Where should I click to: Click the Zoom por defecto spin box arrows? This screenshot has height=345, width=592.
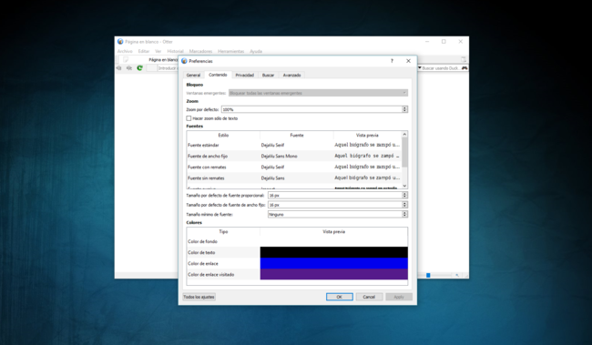[x=404, y=109]
